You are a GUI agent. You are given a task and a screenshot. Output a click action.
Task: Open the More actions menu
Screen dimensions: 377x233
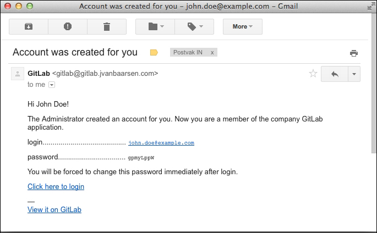[242, 26]
